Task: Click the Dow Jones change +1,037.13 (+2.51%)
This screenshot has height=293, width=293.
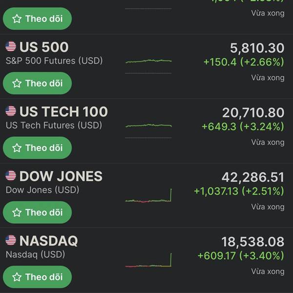Action: pos(239,191)
